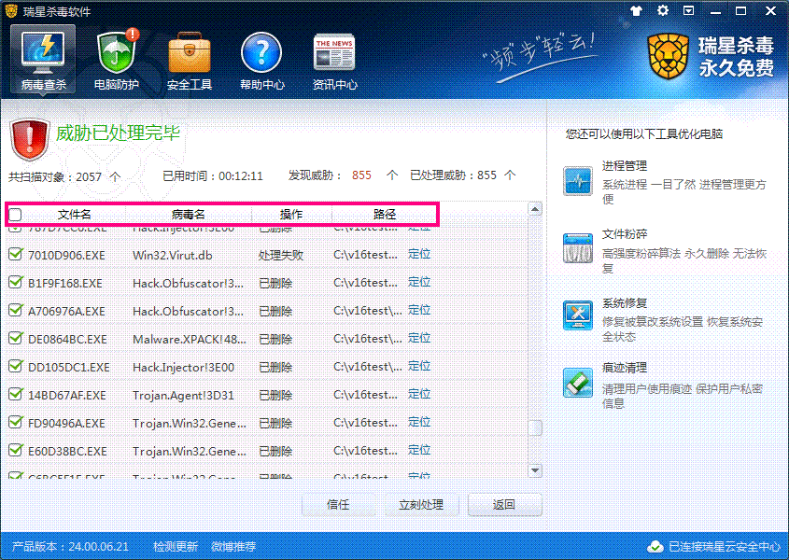Click the 系统修复 system repair icon
This screenshot has height=560, width=789.
point(578,315)
